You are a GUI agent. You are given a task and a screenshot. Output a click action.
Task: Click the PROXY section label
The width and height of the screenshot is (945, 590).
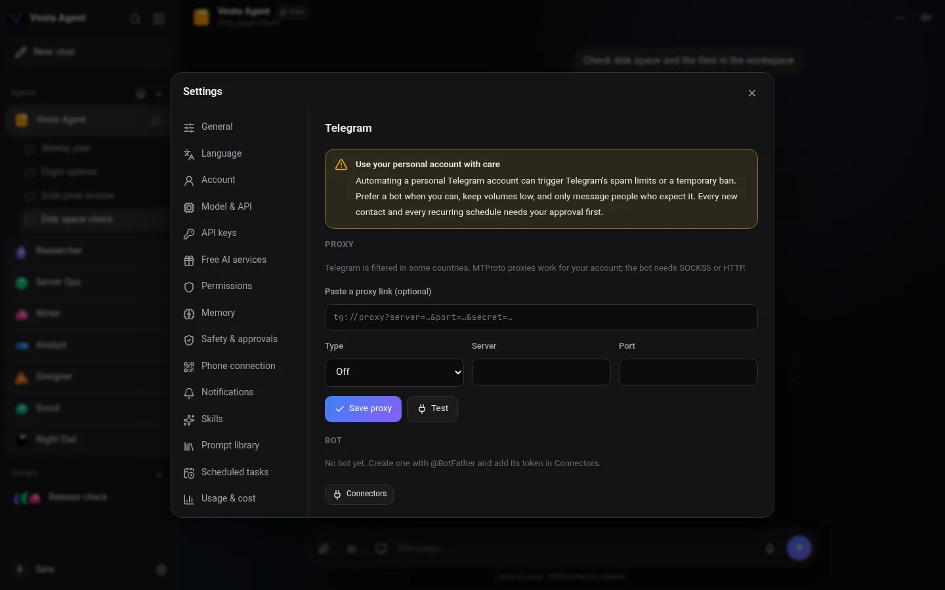(339, 245)
